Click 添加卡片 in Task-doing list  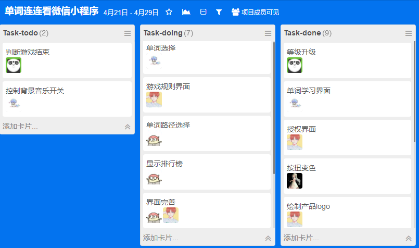(161, 238)
